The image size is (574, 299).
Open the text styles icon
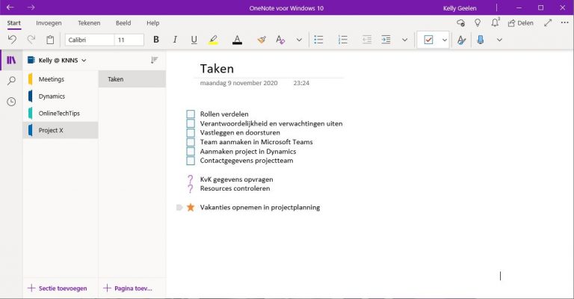coord(462,40)
